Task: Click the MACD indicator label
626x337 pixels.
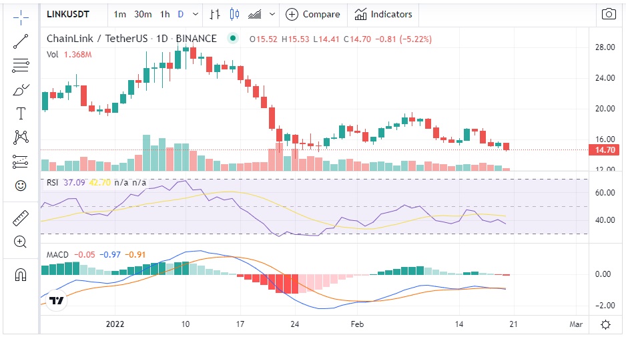Action: (57, 255)
